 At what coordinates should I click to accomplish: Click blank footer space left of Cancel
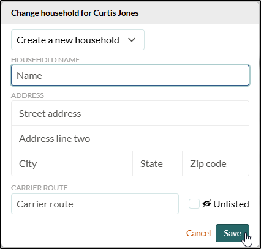pyautogui.click(x=96, y=233)
